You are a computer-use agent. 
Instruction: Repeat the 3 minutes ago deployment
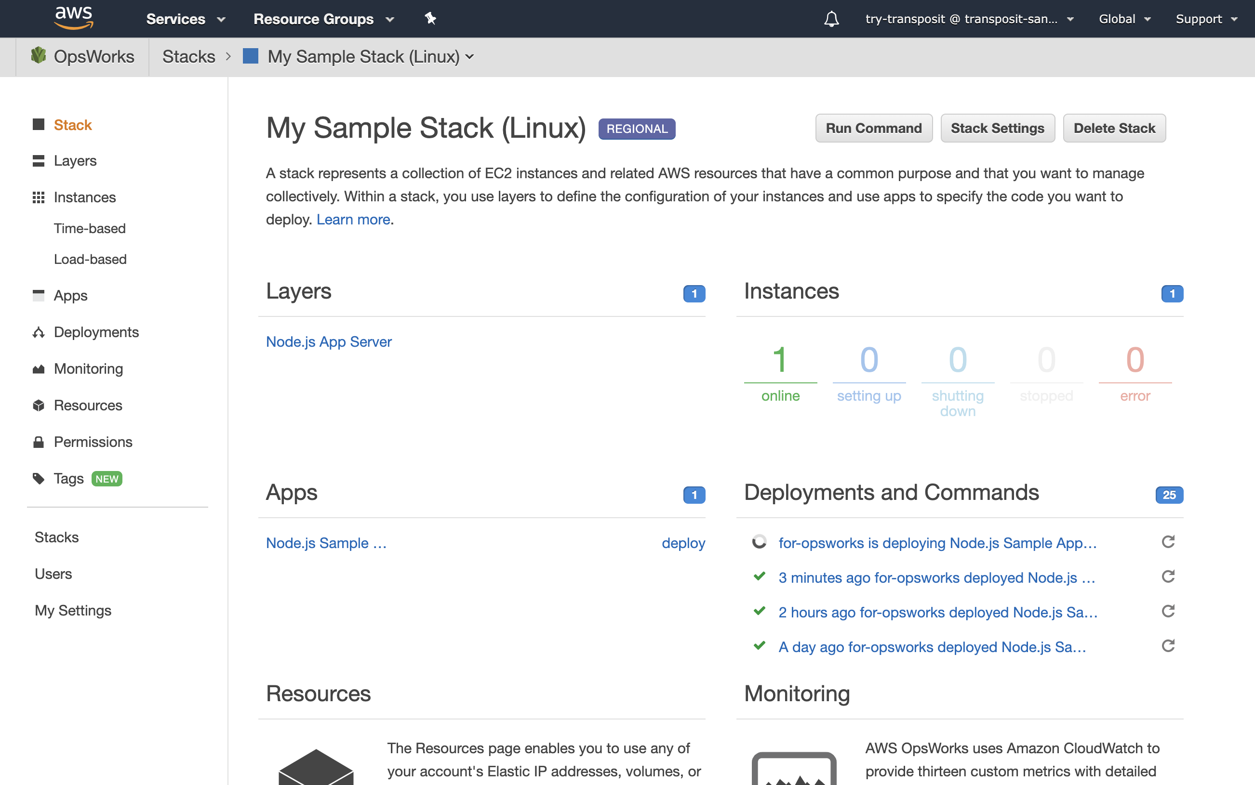point(1168,577)
